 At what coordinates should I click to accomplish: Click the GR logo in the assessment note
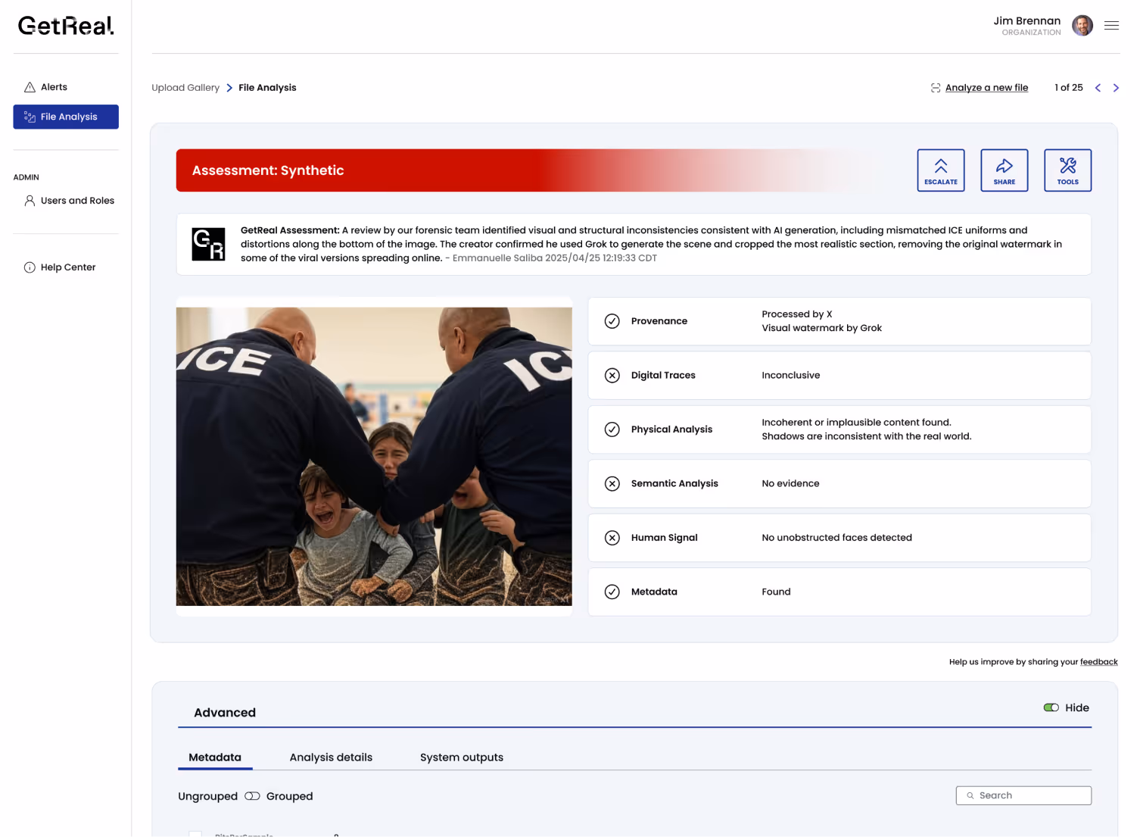(x=208, y=244)
